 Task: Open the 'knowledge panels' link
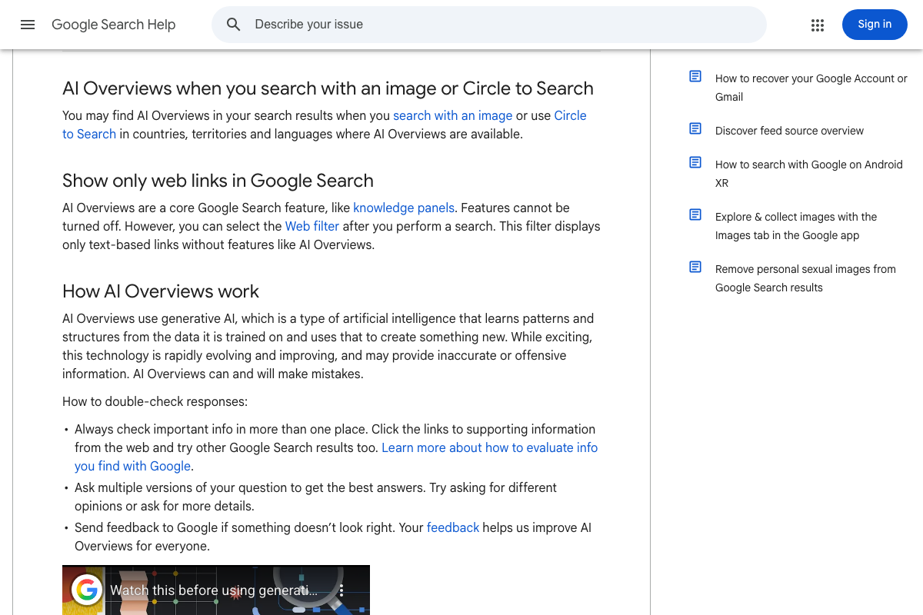click(x=404, y=208)
